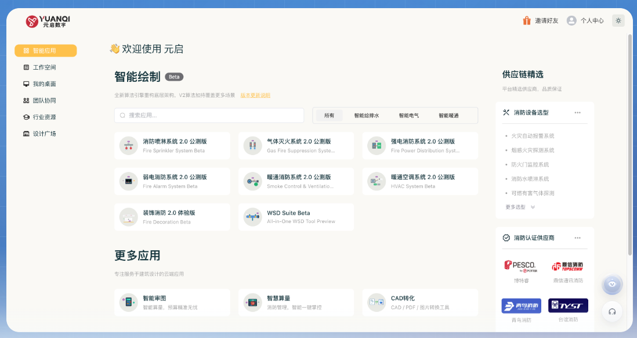This screenshot has height=338, width=637.
Task: Click 火灾自动报警系统 list item
Action: [533, 136]
